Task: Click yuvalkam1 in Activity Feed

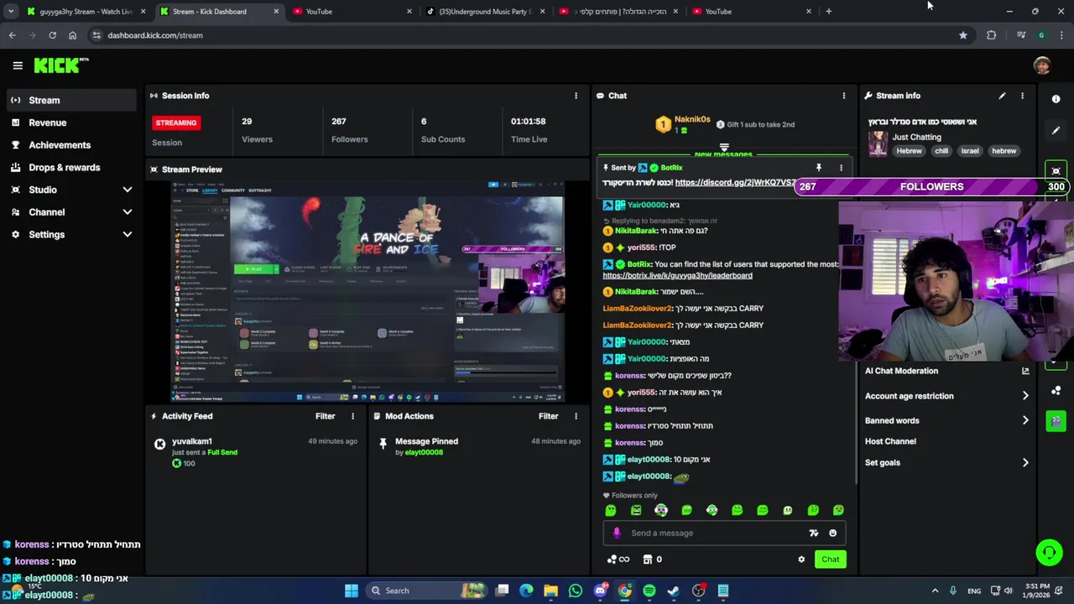Action: coord(192,441)
